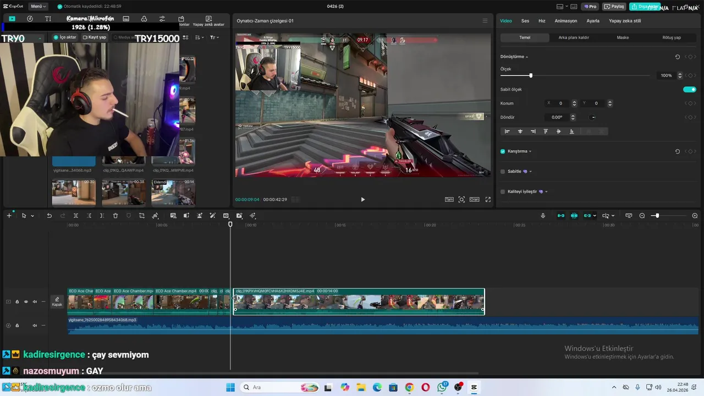Enable the Sabitle checkbox
Viewport: 704px width, 396px height.
(x=503, y=172)
